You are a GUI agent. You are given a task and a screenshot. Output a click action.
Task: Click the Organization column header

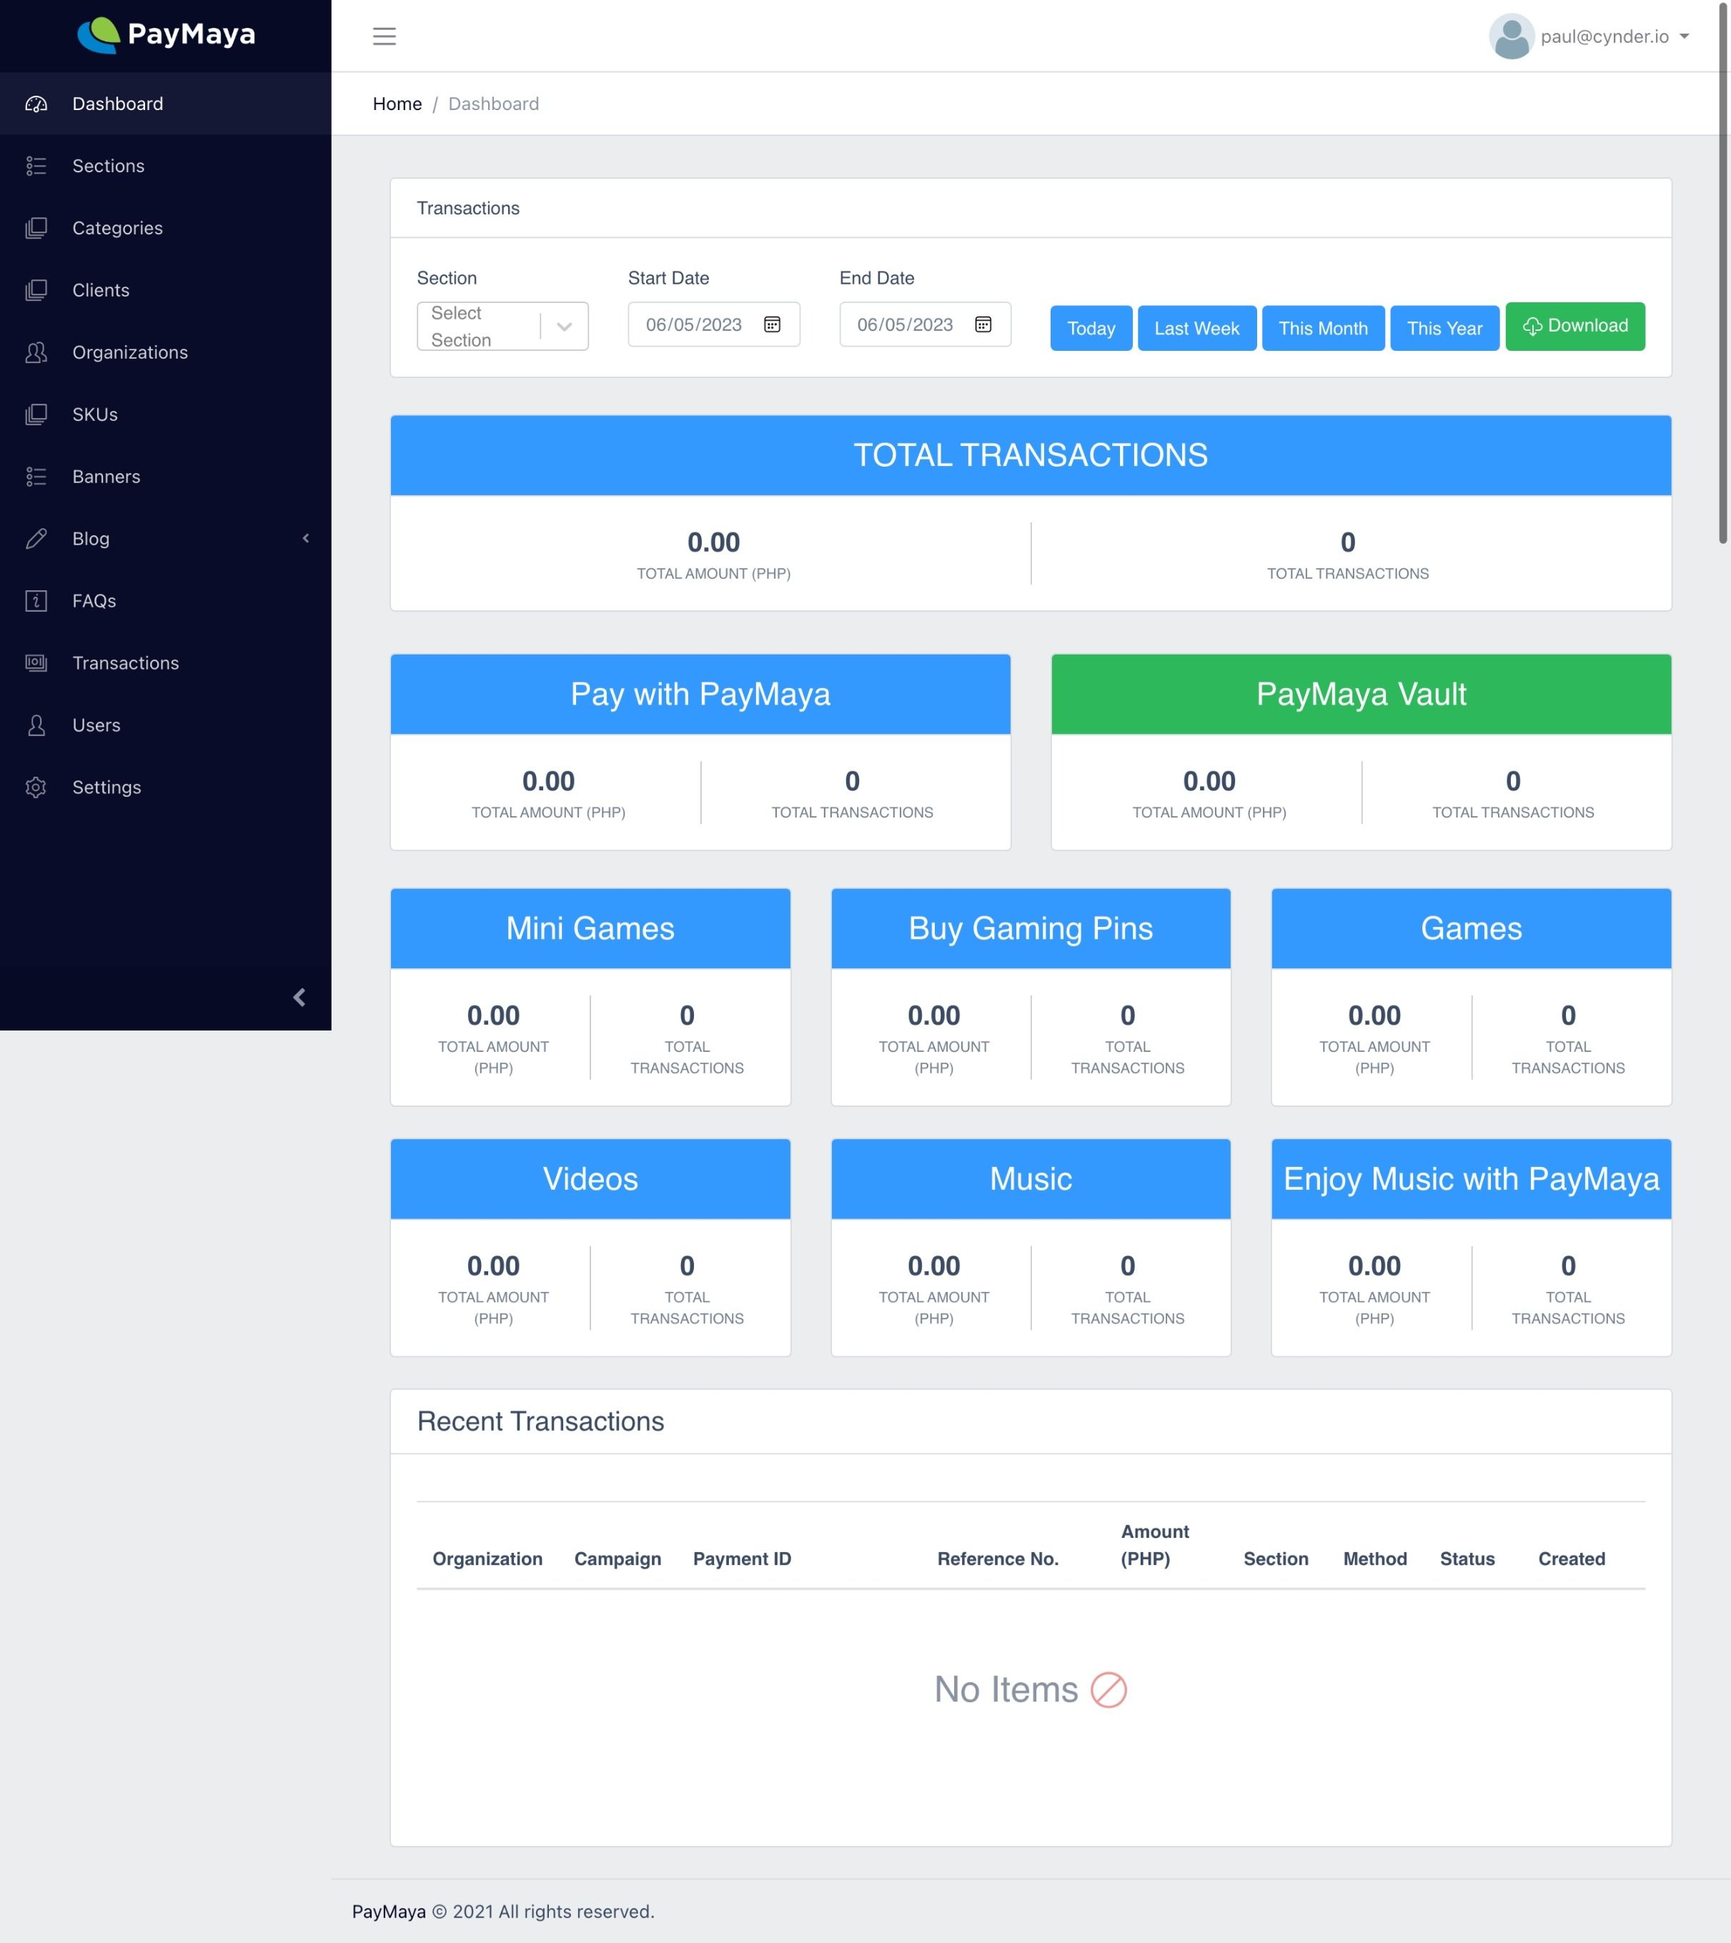click(487, 1559)
